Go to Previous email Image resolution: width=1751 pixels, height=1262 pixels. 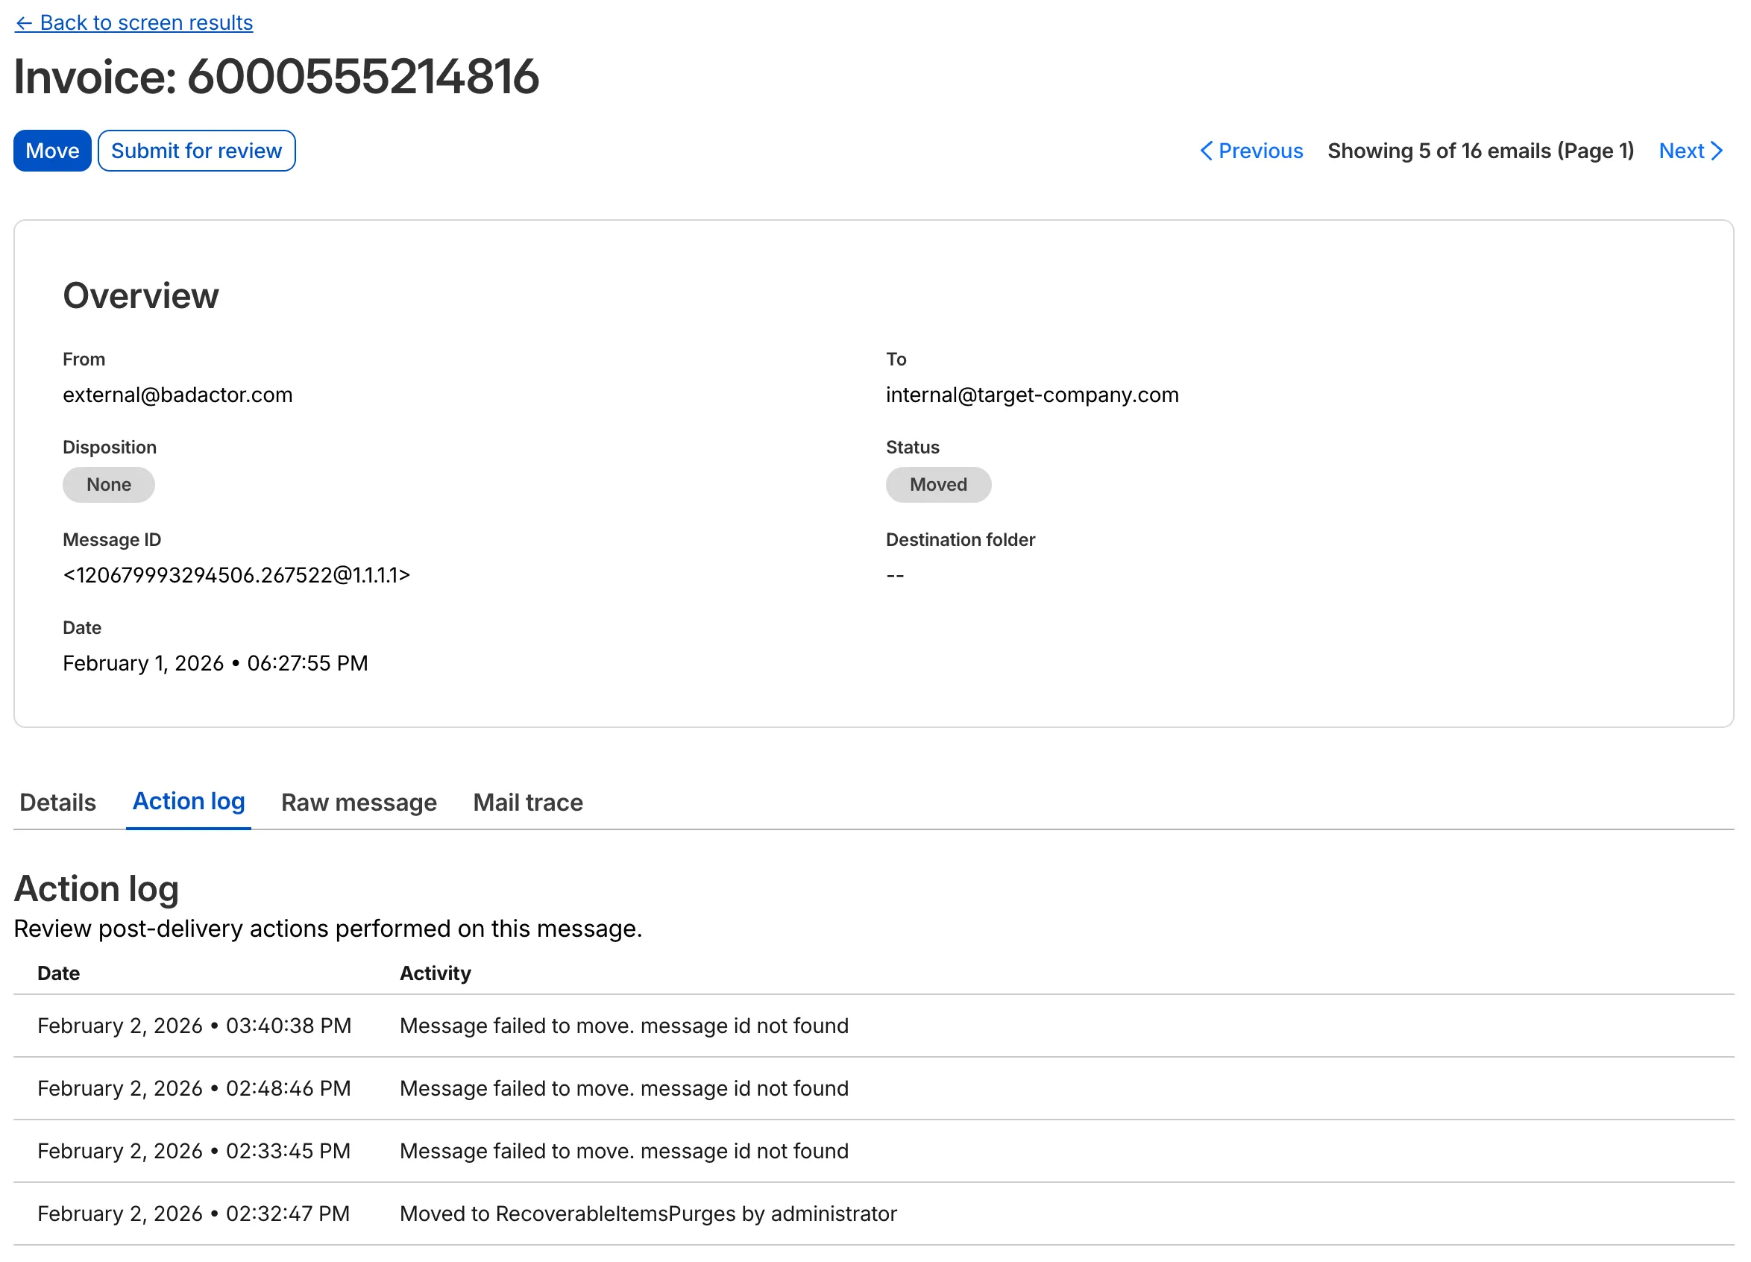tap(1260, 151)
